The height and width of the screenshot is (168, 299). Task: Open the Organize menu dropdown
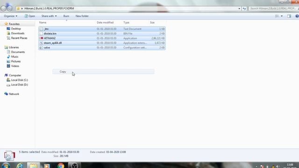coord(10,16)
